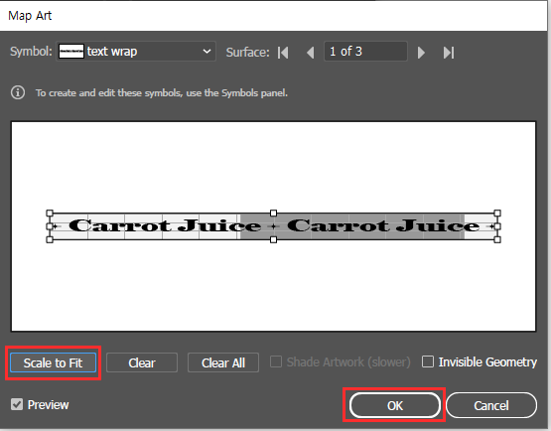This screenshot has width=551, height=431.
Task: Cancel the Map Art dialog
Action: (x=491, y=405)
